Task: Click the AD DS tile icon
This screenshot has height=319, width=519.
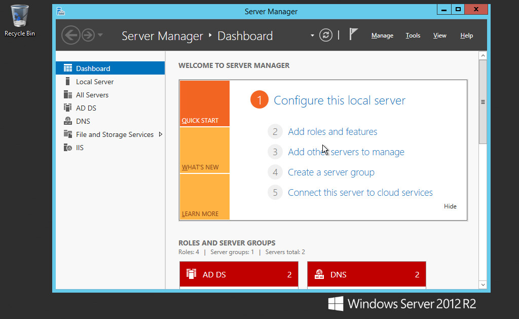Action: coord(191,274)
